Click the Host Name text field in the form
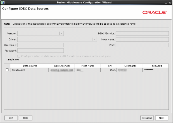The height and width of the screenshot is (123, 173). click(x=142, y=39)
